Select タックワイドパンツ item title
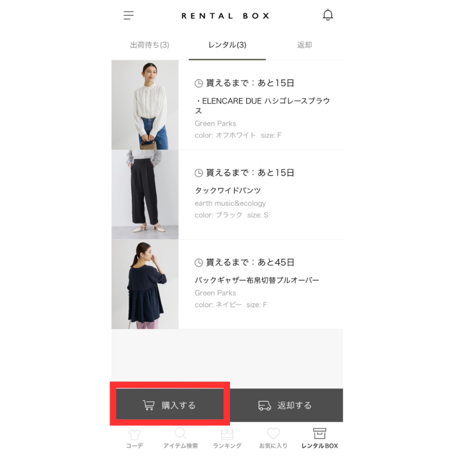Screen dimensions: 460x460 coord(228,190)
